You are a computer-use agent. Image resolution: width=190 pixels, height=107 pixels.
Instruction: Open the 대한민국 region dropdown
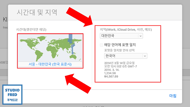(121, 36)
